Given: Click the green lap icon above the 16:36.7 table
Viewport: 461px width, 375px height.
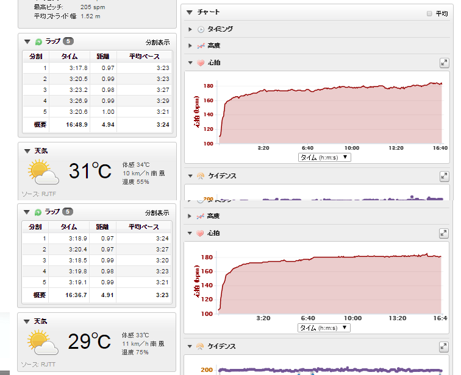Looking at the screenshot, I should pos(38,212).
